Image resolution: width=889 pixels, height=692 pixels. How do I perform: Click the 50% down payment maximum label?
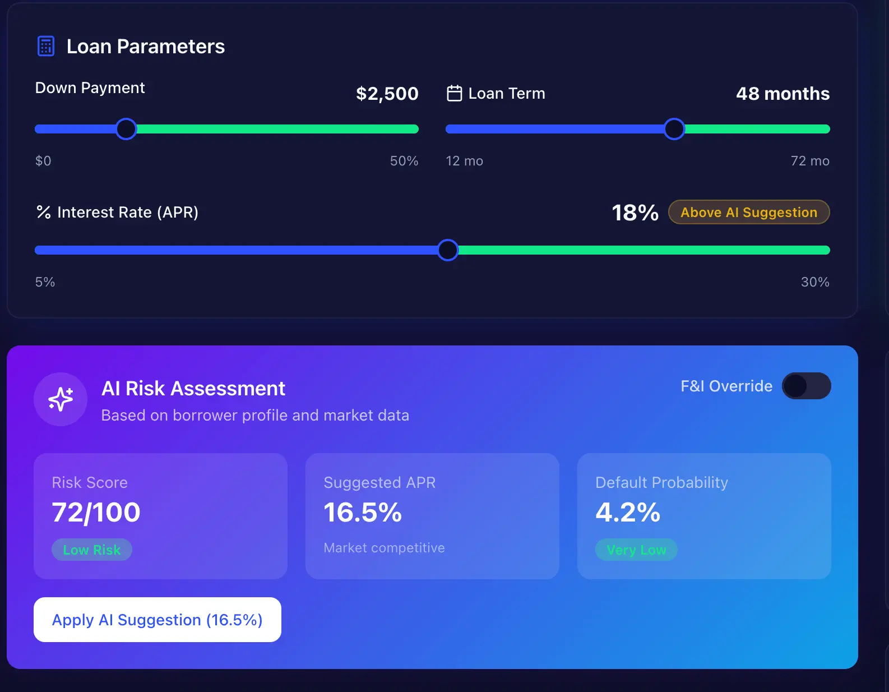click(404, 161)
